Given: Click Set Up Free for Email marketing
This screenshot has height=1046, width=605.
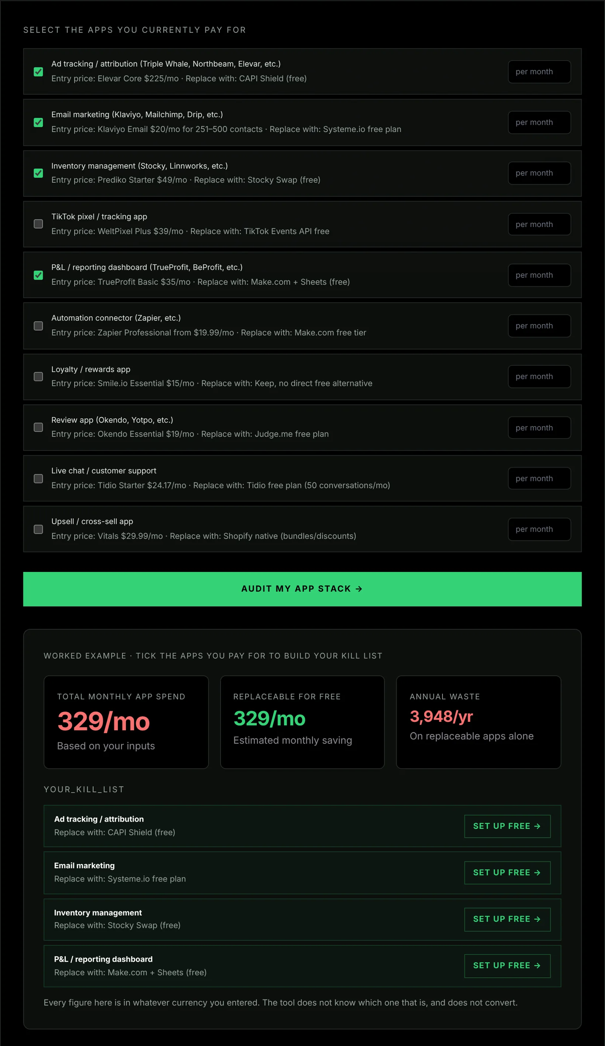Looking at the screenshot, I should [507, 873].
